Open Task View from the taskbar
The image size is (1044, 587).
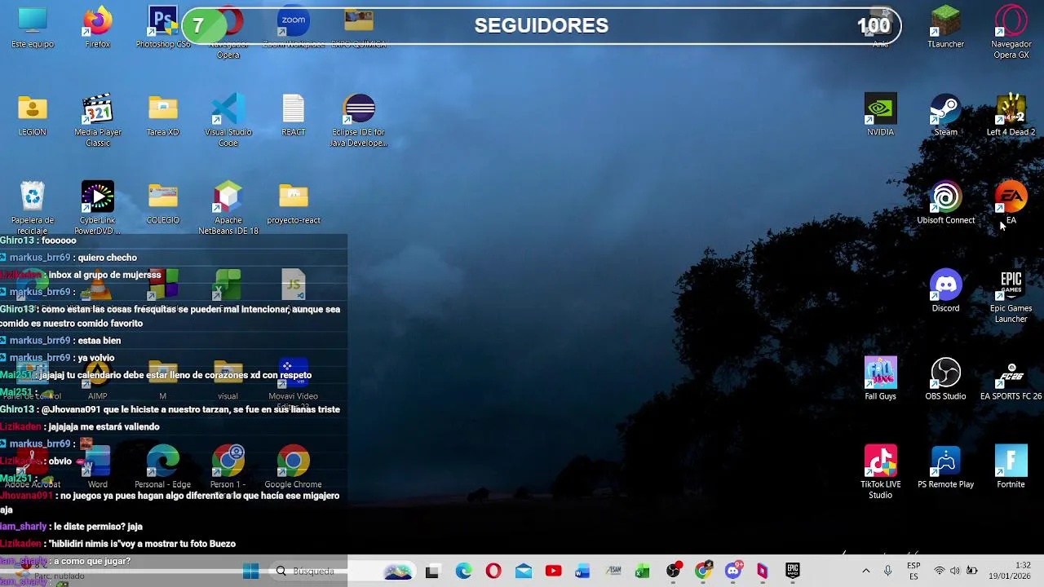click(432, 572)
